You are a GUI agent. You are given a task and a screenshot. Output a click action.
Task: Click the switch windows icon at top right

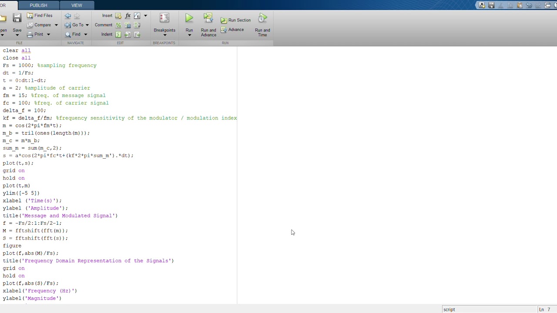coord(548,5)
